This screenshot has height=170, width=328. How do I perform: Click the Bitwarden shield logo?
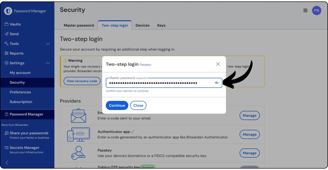click(x=8, y=11)
